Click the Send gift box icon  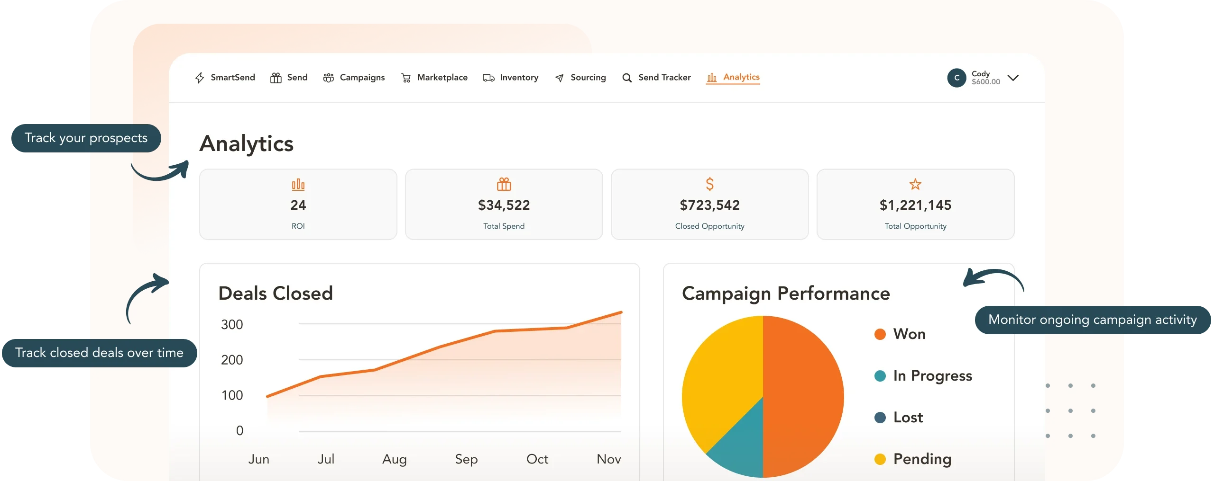coord(276,78)
